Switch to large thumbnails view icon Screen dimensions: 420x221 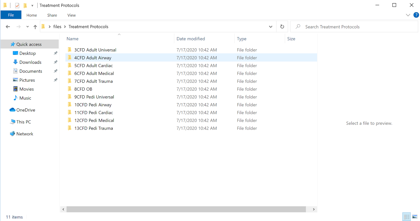[x=415, y=217]
